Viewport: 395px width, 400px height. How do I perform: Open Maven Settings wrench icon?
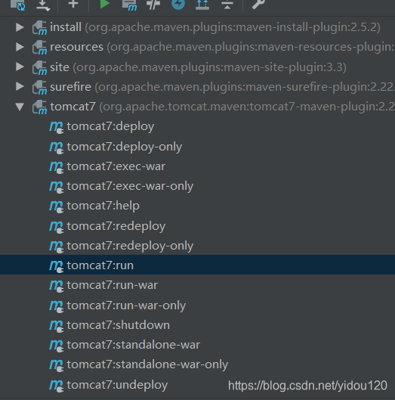coord(258,4)
